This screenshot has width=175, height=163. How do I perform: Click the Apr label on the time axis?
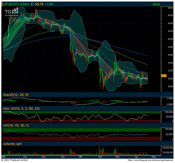(x=136, y=157)
